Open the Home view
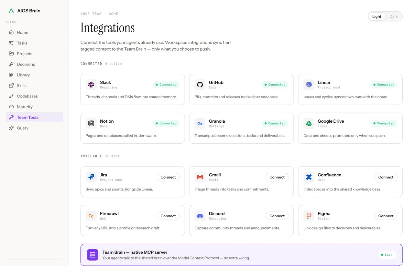The height and width of the screenshot is (266, 414). click(35, 32)
